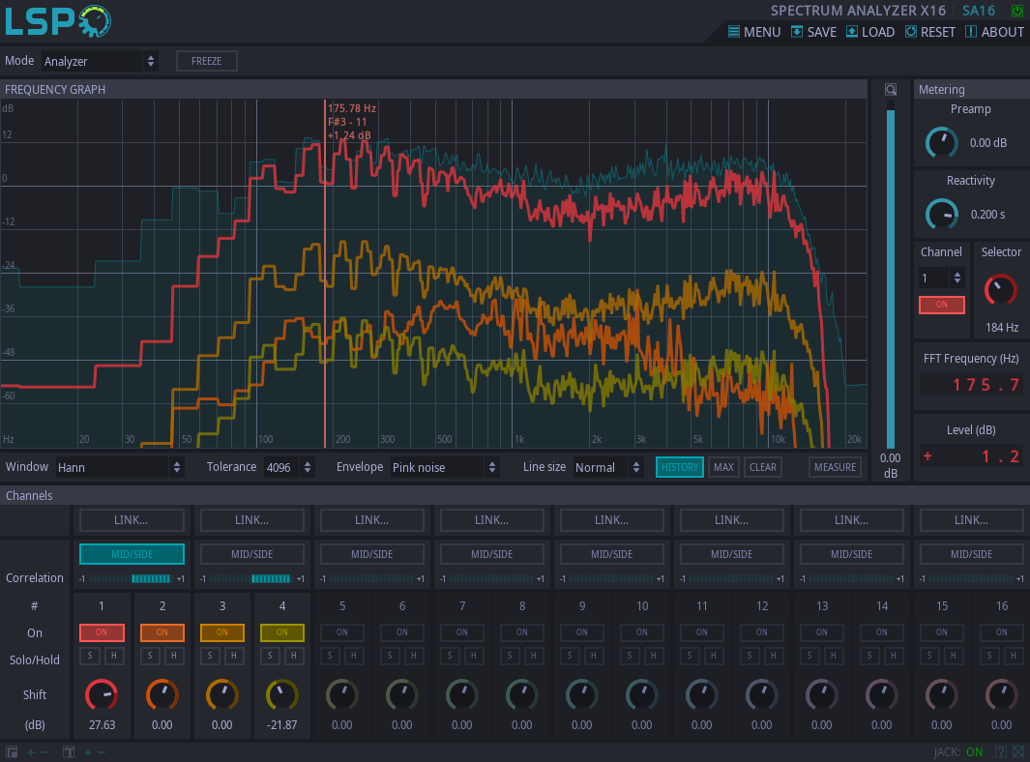
Task: Open the Window Hann dropdown
Action: pos(120,467)
